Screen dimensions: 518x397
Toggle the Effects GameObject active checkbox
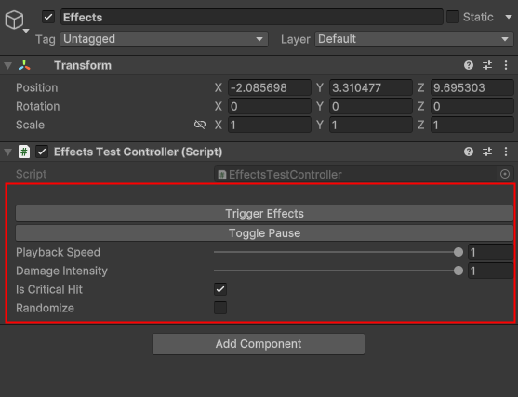point(48,17)
